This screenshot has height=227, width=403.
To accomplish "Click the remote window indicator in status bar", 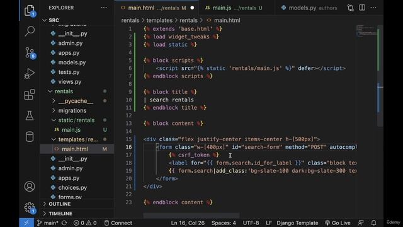I will pos(26,223).
